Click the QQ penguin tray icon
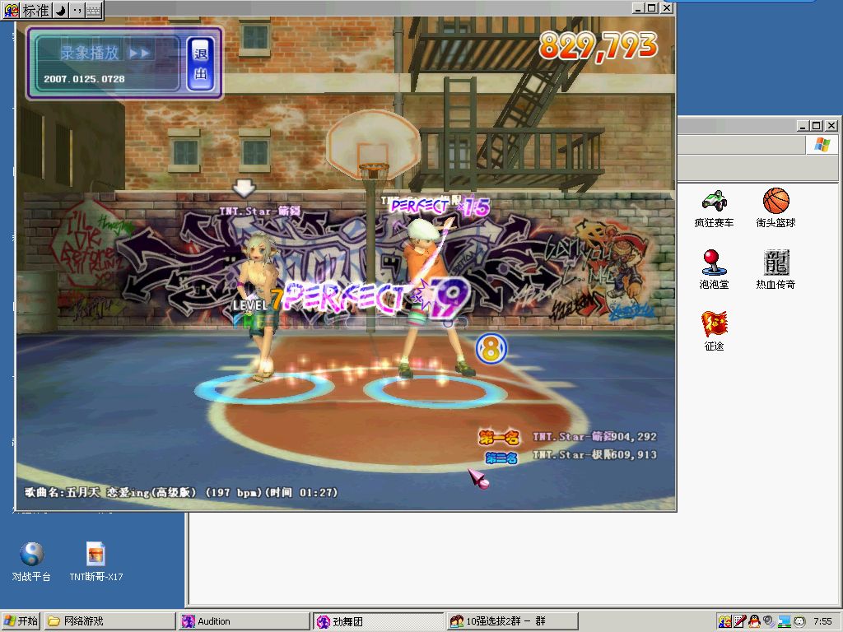This screenshot has height=632, width=843. [x=754, y=621]
